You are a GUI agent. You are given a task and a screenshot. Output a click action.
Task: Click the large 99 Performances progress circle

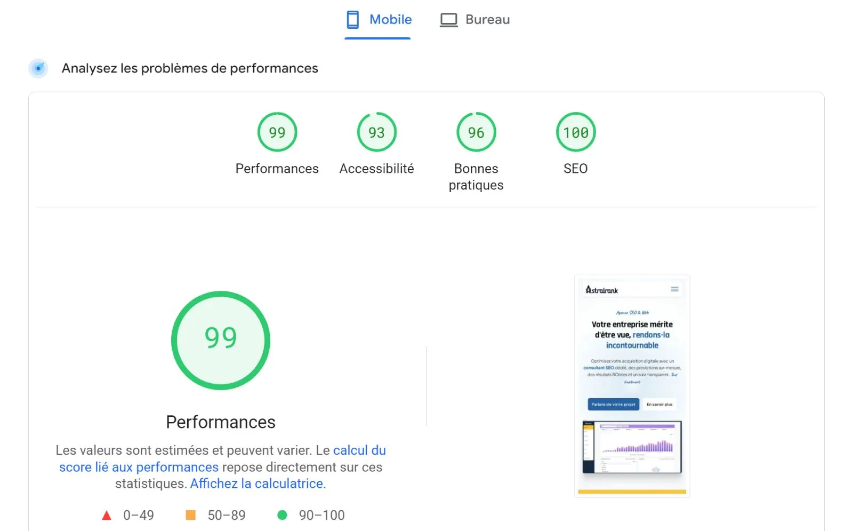[x=220, y=340]
